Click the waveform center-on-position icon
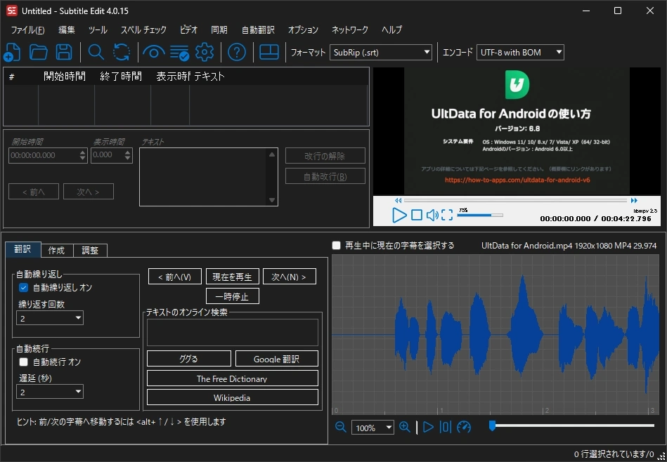667x462 pixels. coord(446,427)
